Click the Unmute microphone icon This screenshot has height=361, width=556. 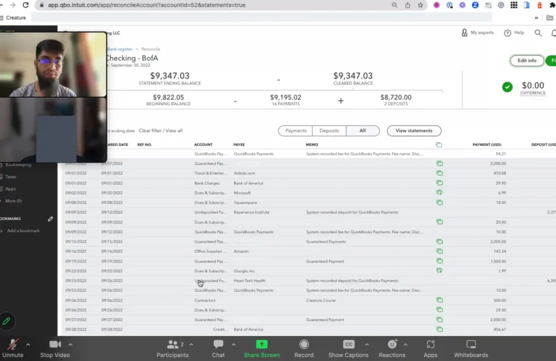point(13,344)
